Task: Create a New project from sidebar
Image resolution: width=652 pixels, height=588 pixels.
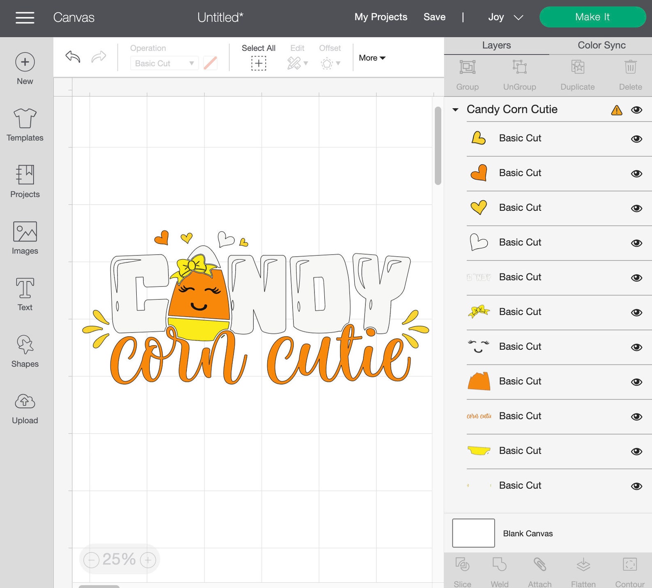Action: pos(25,69)
